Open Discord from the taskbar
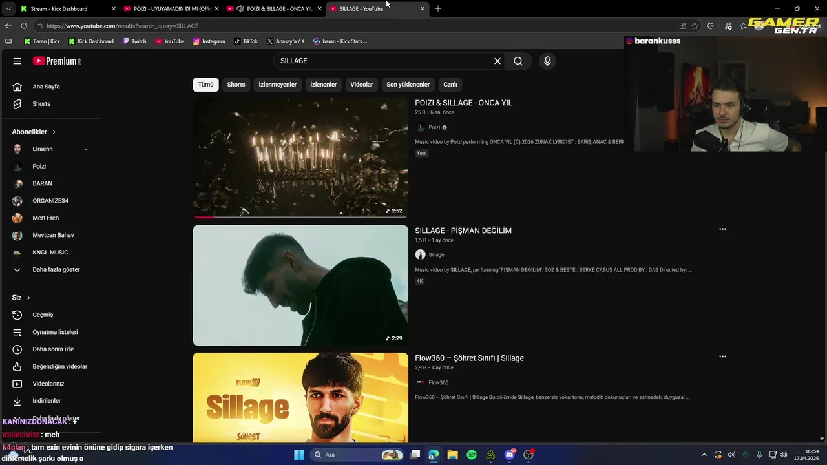 [x=510, y=455]
